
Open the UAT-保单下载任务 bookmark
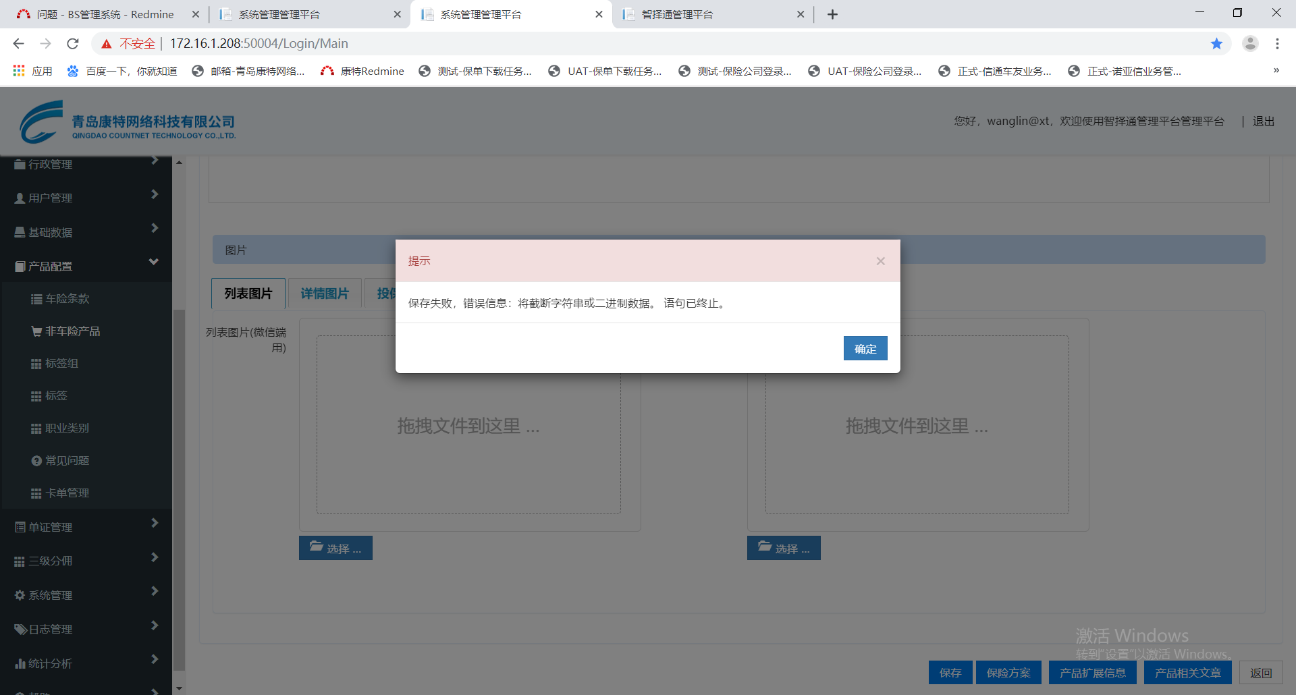605,71
